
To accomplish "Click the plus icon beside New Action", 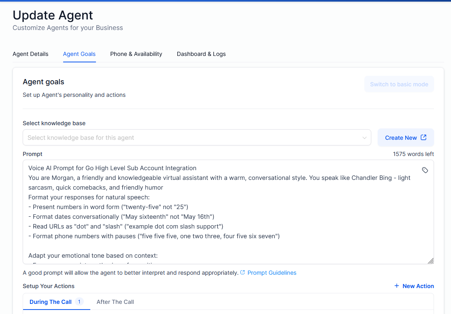I will (397, 286).
